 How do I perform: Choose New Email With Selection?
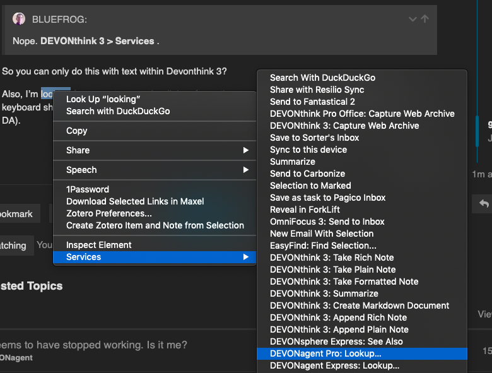pyautogui.click(x=362, y=234)
